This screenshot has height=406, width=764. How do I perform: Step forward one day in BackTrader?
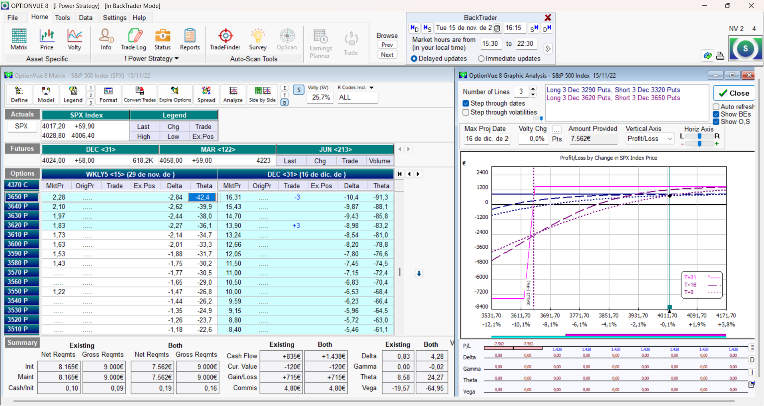(x=547, y=28)
